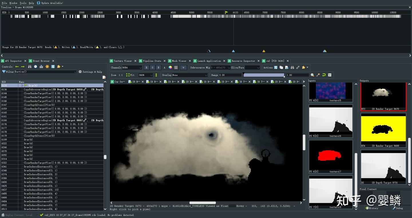Click the pixel Debug button
Viewport: 412px width, 218px height.
[x=398, y=208]
